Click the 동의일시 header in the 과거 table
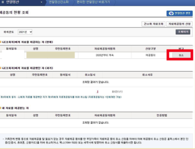This screenshot has height=149, width=195. 65,75
